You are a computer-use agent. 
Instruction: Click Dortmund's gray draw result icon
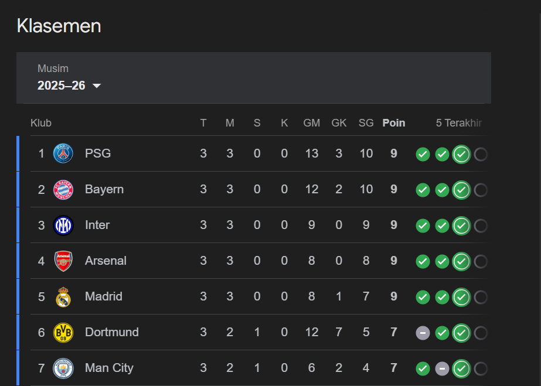tap(423, 333)
